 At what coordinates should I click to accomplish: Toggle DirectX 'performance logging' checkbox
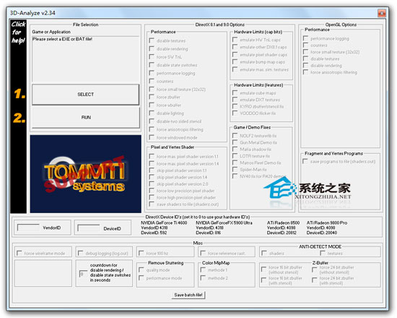(152, 73)
